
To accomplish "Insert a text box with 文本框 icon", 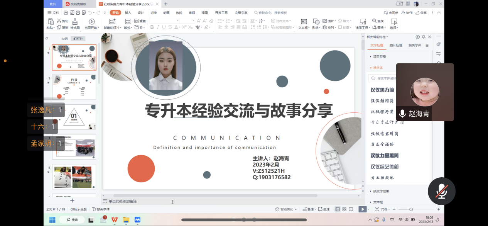I will (304, 22).
